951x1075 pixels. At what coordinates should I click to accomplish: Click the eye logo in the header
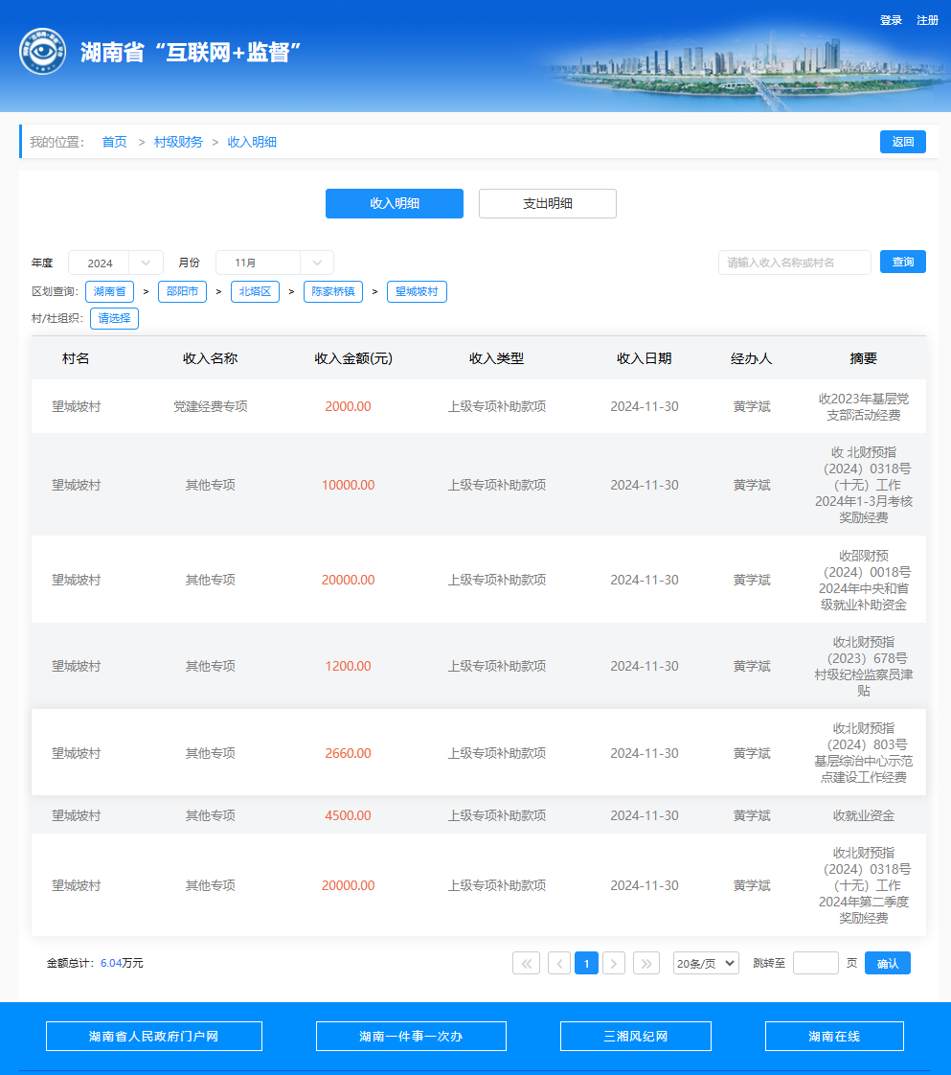coord(43,52)
